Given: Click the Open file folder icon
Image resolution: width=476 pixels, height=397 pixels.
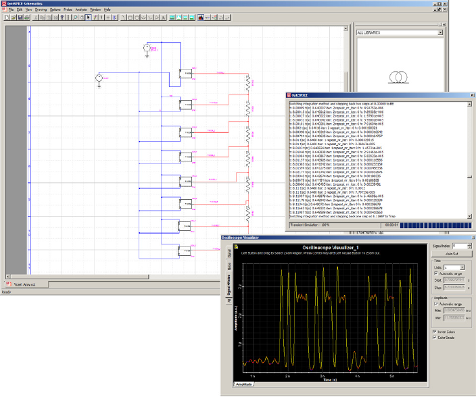Looking at the screenshot, I should (x=13, y=18).
